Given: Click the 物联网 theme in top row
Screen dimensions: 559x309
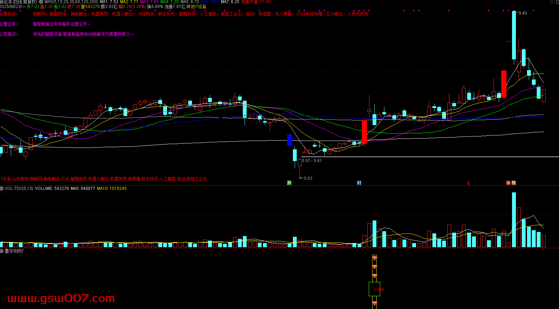Looking at the screenshot, I should (x=39, y=14).
